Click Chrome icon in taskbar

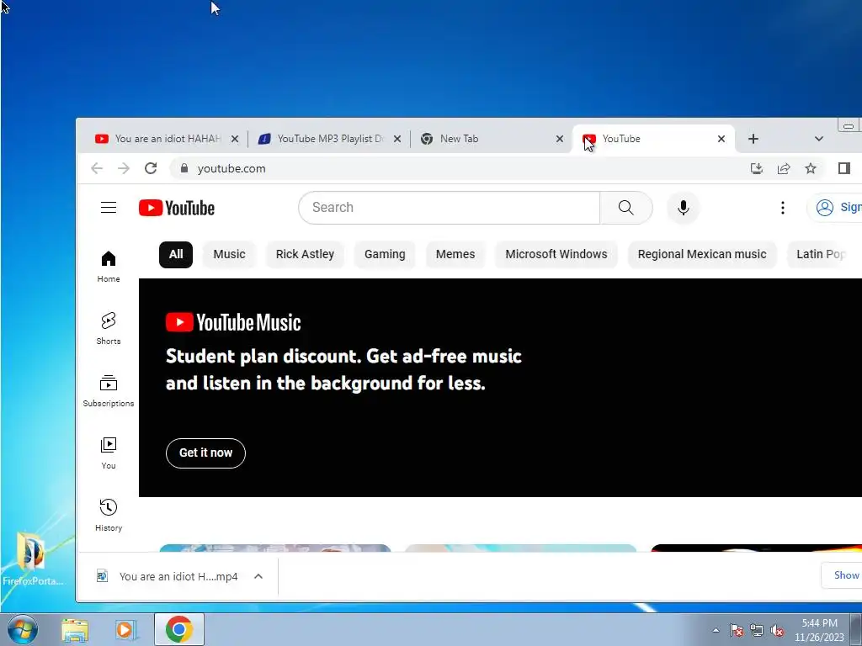pos(178,629)
